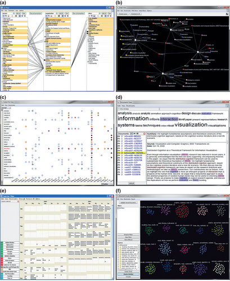Click green swatch beside United States in Calendar View
230x281 pixels.
tap(2, 243)
